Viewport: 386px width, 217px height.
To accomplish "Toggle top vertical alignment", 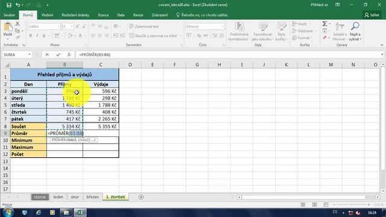I will (93, 26).
